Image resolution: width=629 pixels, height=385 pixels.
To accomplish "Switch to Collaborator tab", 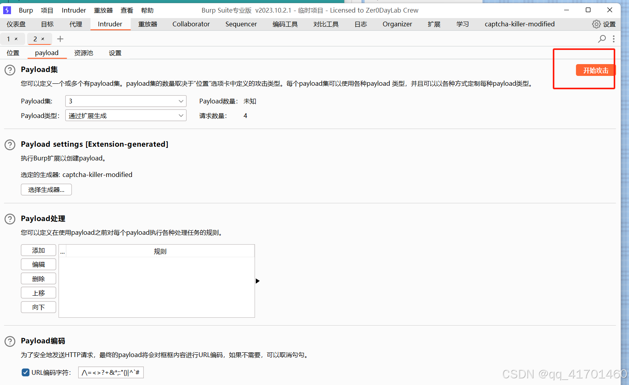I will click(191, 24).
